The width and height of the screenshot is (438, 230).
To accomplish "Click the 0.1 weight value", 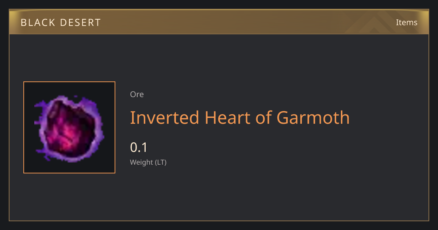I will click(x=139, y=147).
